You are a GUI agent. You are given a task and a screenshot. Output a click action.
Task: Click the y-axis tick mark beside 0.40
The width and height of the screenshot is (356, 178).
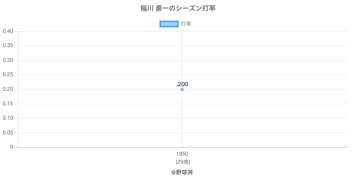tap(16, 31)
